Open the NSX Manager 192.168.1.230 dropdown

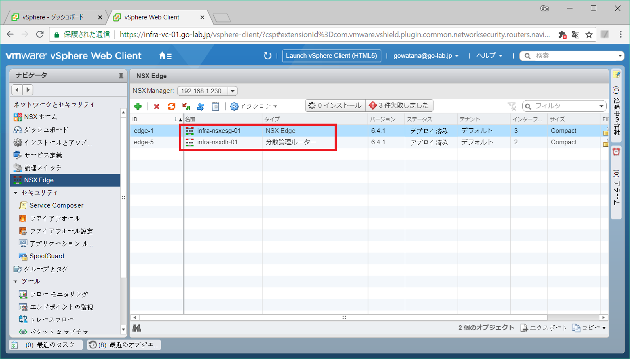(x=232, y=91)
